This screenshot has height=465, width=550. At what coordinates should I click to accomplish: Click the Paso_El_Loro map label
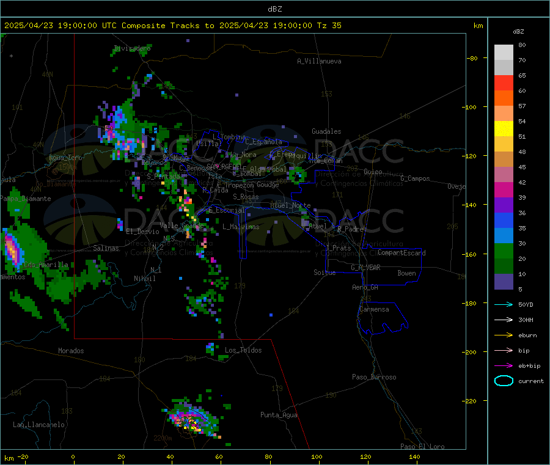(423, 447)
